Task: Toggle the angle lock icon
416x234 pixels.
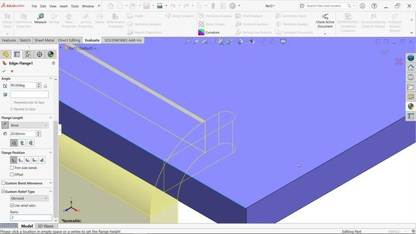Action: 45,86
